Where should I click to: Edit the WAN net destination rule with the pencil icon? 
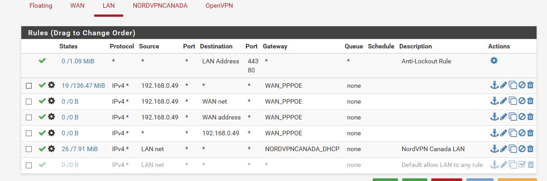tap(504, 101)
